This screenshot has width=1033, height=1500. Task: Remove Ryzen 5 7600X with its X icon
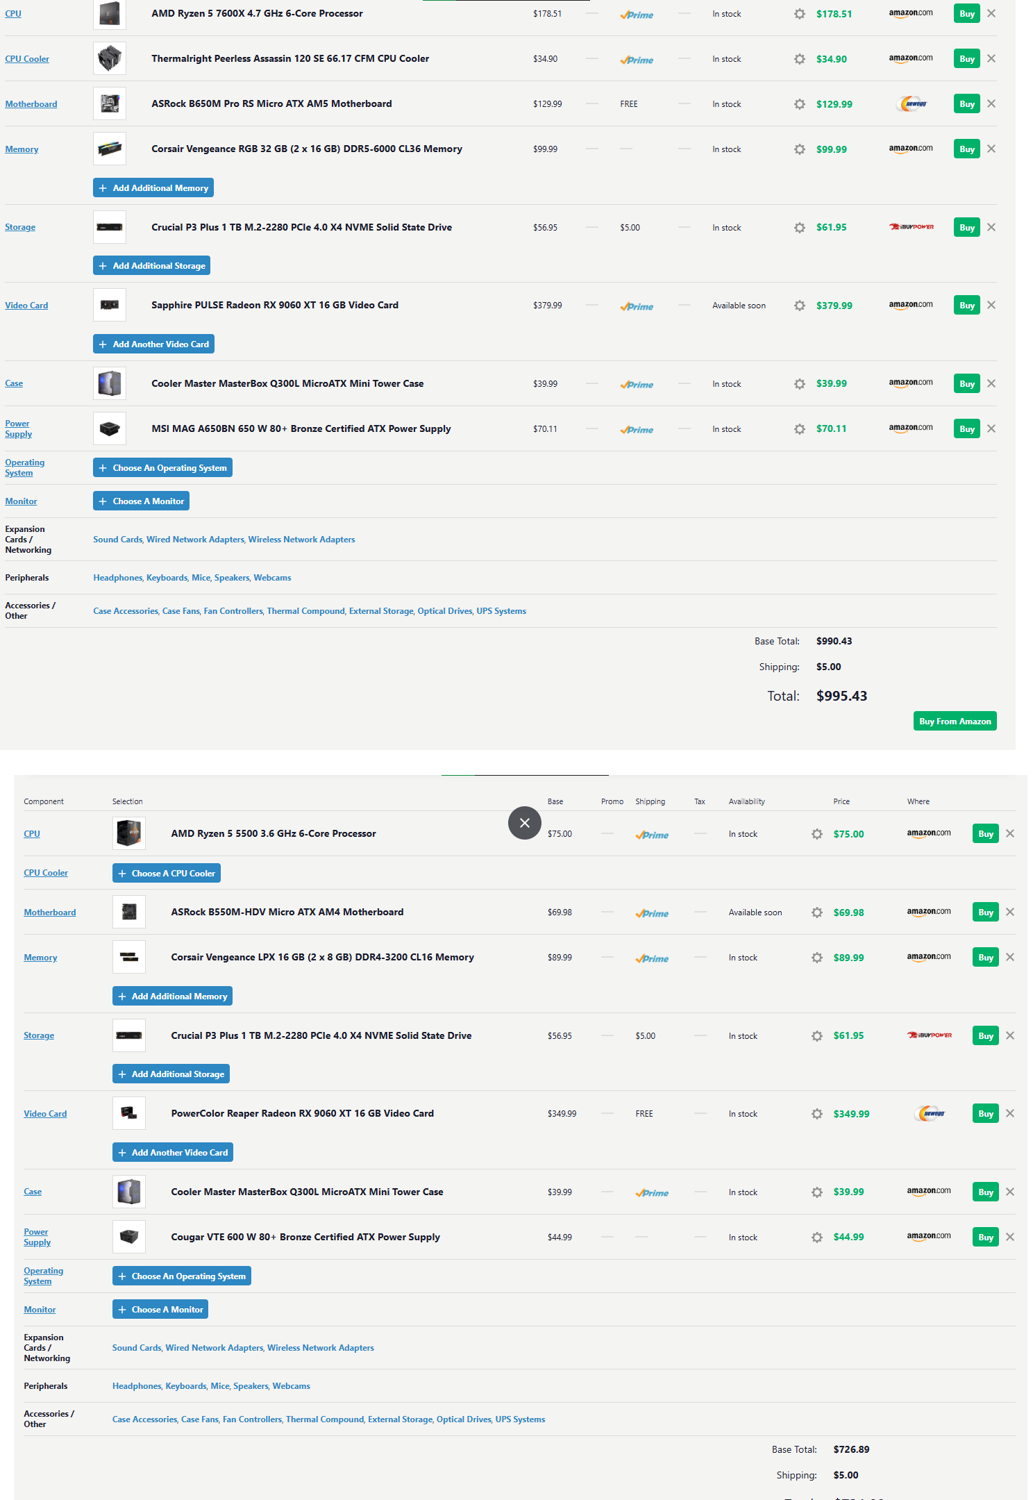[991, 13]
